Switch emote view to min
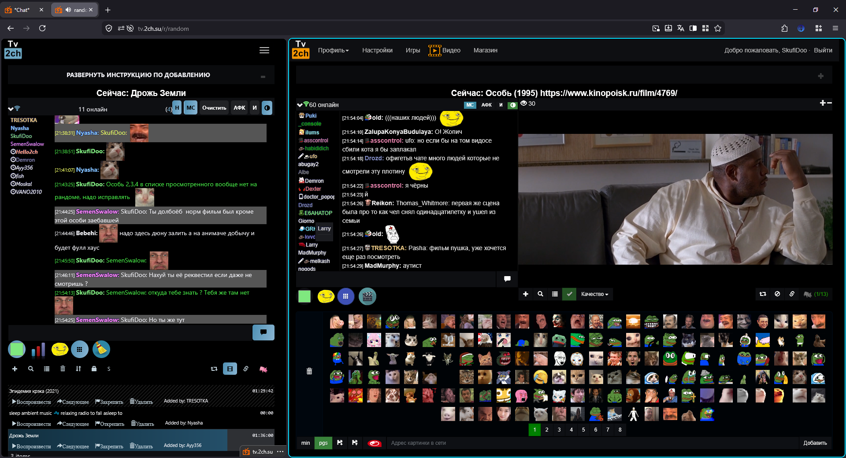 click(x=305, y=443)
